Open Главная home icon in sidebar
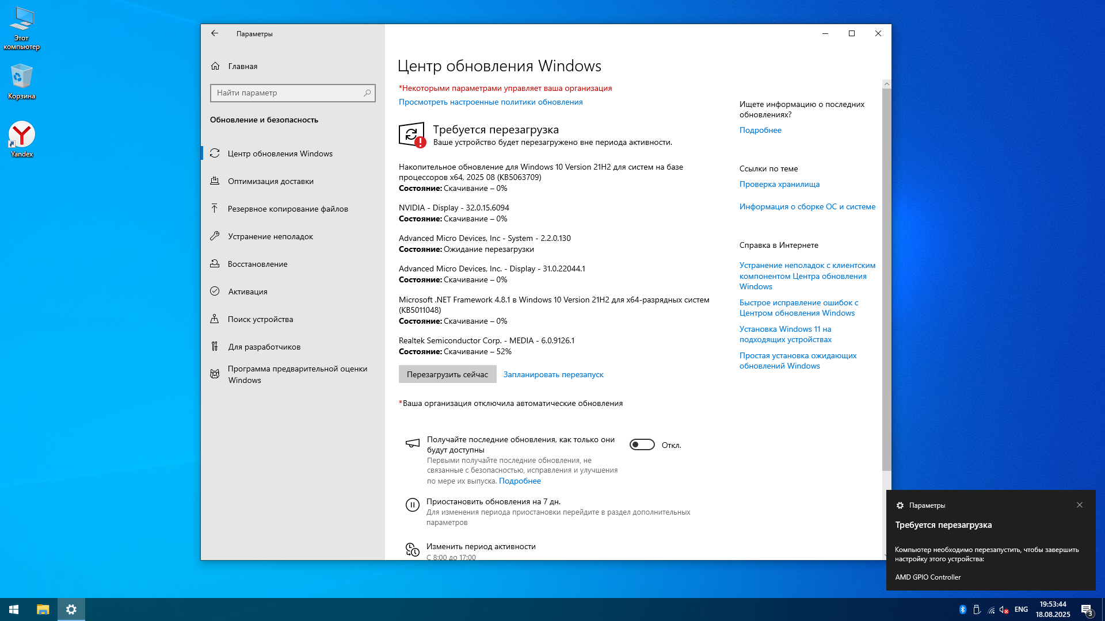 pos(215,66)
